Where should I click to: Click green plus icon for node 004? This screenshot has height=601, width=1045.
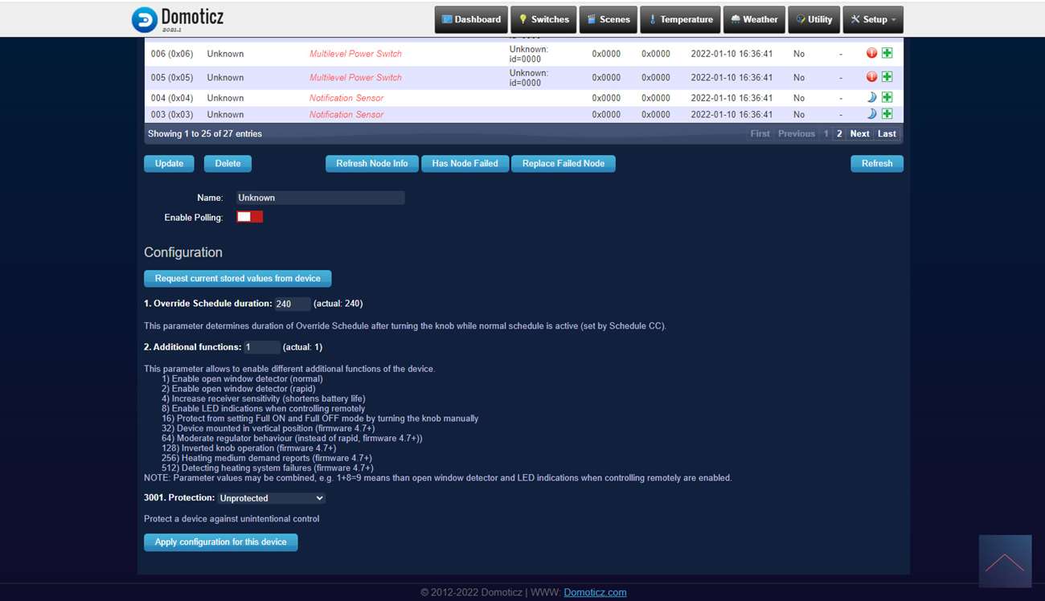click(887, 97)
